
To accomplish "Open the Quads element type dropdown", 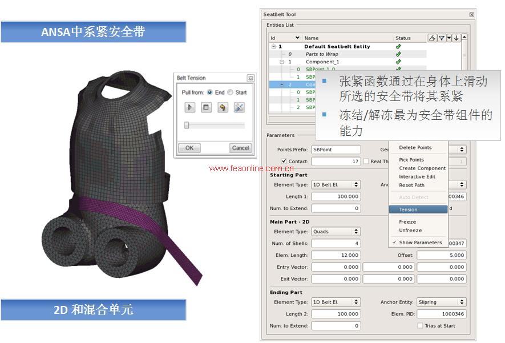I will (x=336, y=232).
